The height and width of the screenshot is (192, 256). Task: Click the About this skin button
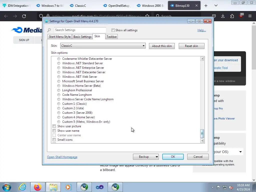(162, 46)
